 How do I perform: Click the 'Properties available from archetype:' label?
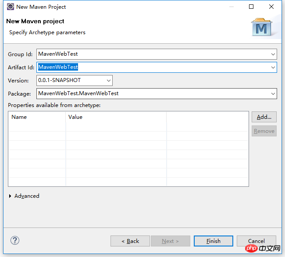tap(54, 105)
